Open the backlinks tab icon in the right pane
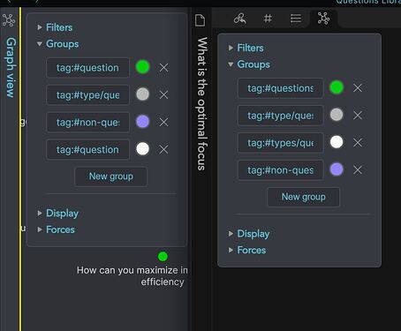Viewport: 401px width, 331px height. [240, 19]
